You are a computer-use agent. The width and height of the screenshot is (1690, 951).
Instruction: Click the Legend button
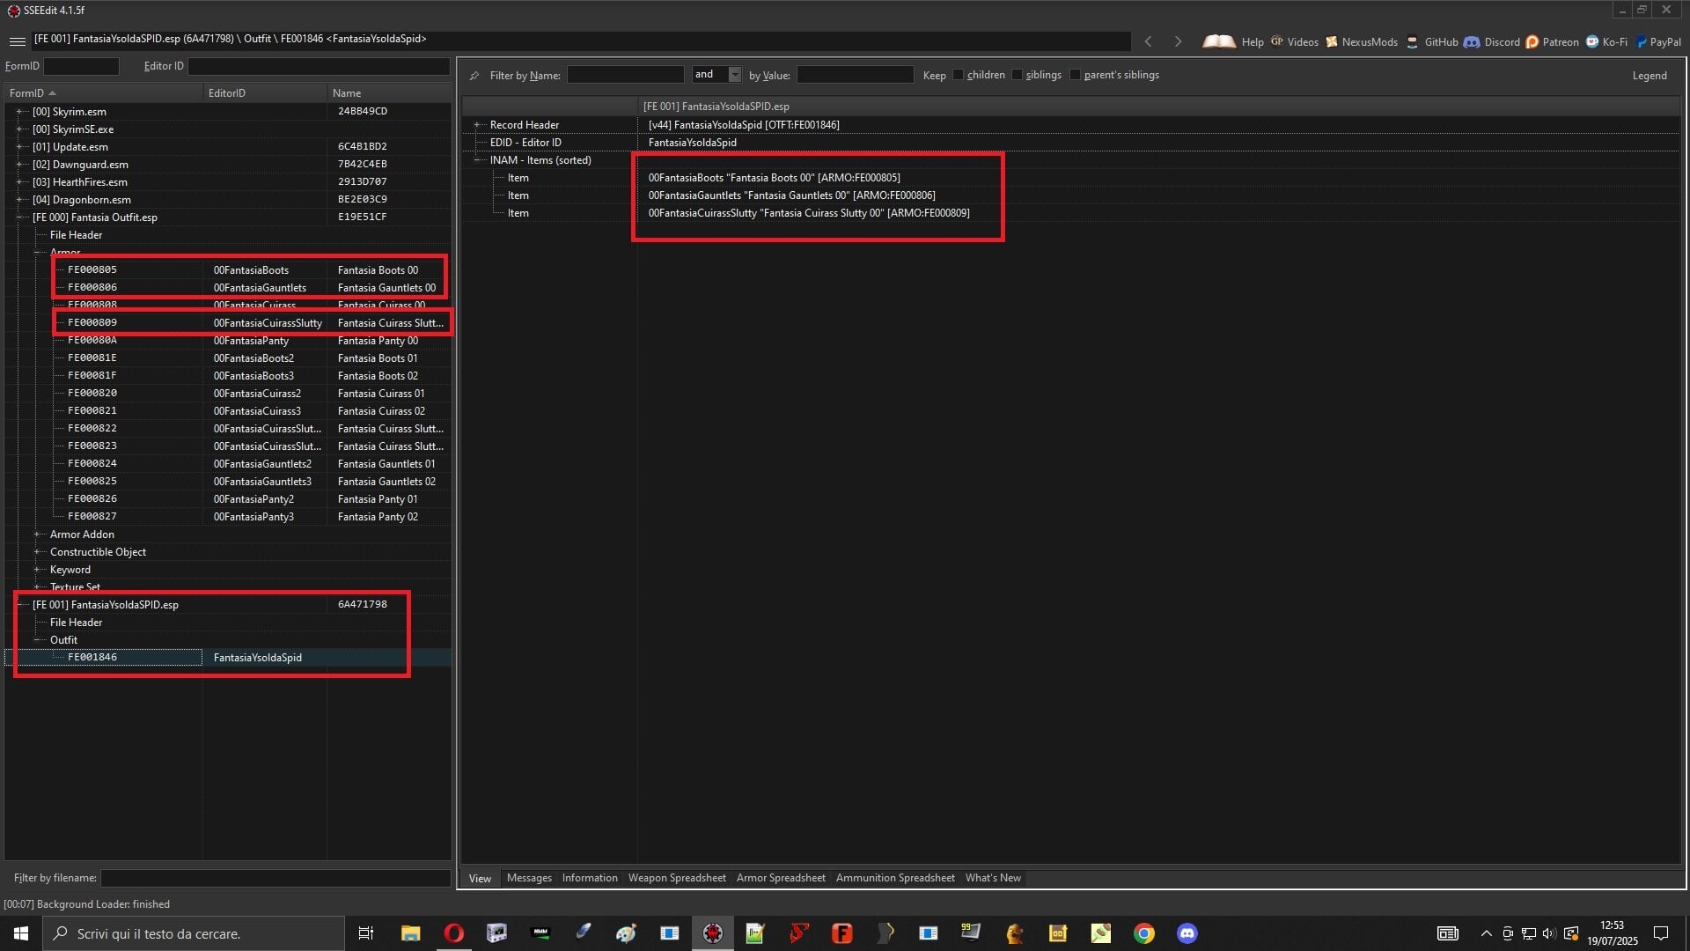click(1650, 76)
